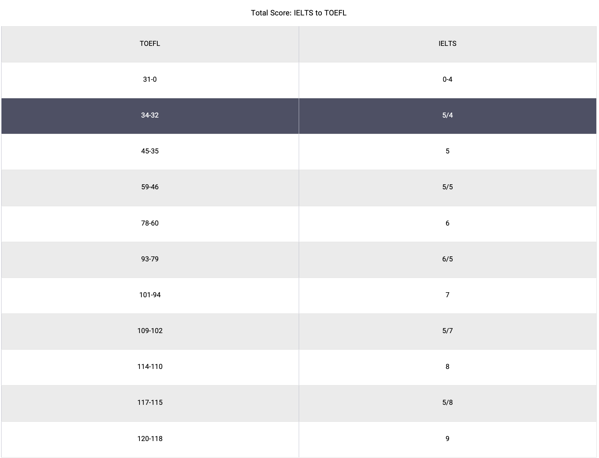Select the TOEFL column header
This screenshot has height=458, width=599.
click(x=150, y=44)
